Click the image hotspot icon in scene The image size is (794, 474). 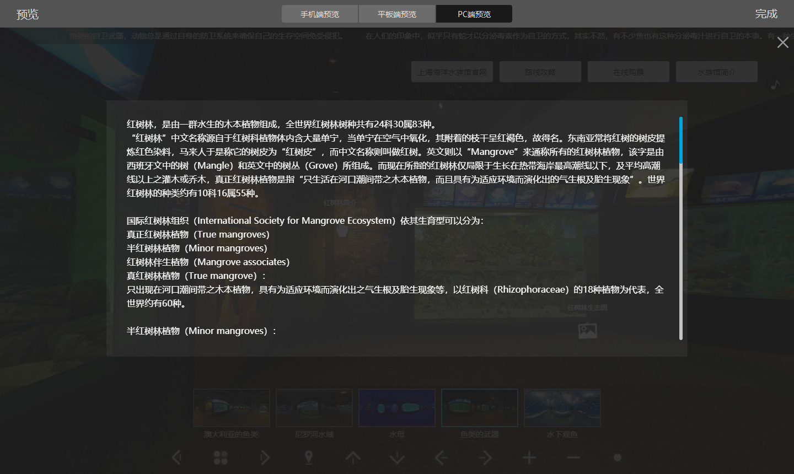[x=587, y=331]
